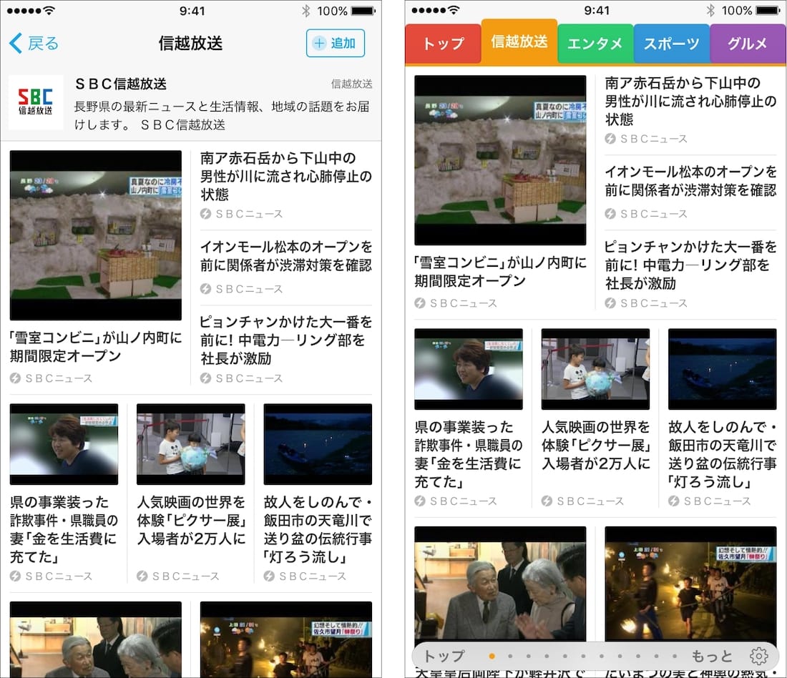This screenshot has height=678, width=787.
Task: Tap the back chevron beside 戻る
Action: (x=16, y=43)
